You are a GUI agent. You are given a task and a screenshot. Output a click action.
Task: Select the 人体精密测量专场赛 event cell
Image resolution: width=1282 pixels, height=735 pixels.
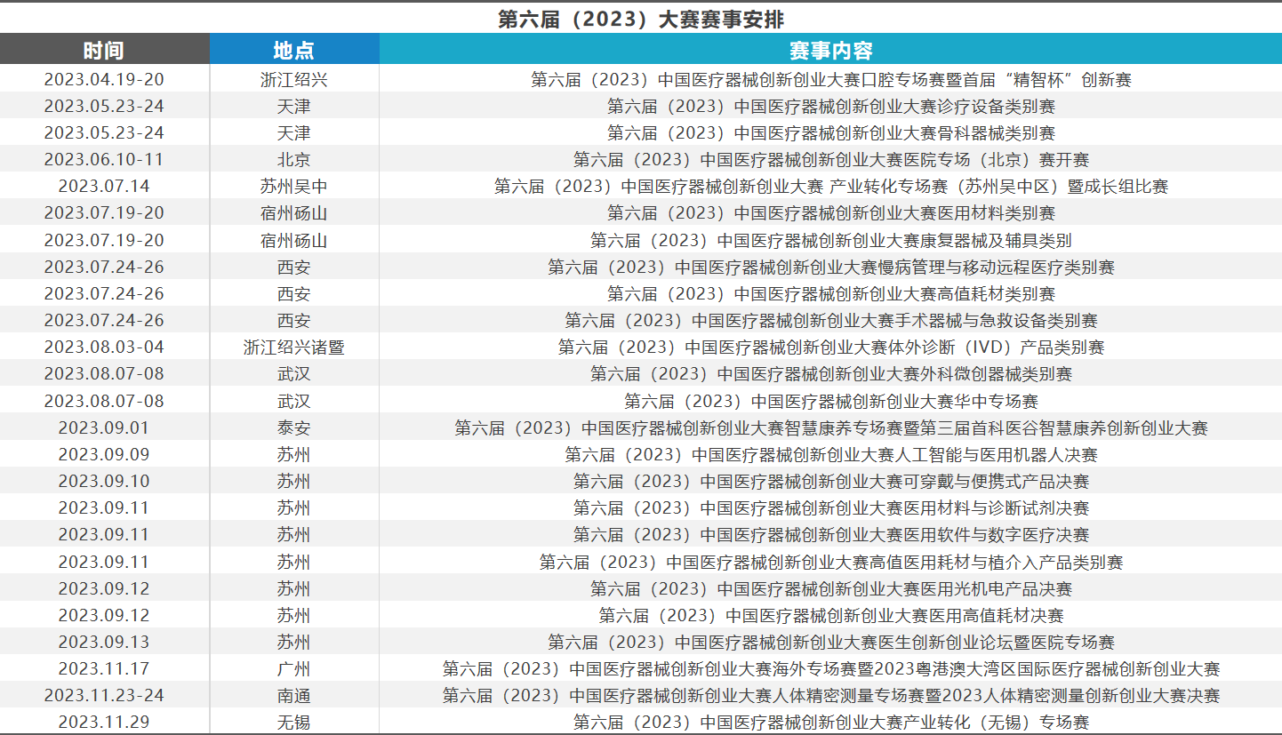(x=830, y=695)
